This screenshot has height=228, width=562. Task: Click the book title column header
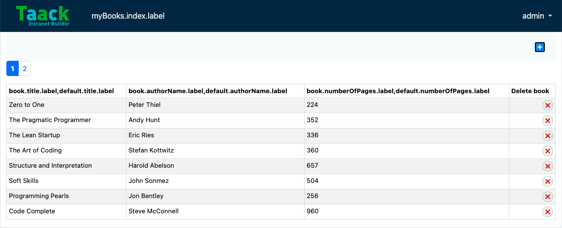click(x=62, y=91)
